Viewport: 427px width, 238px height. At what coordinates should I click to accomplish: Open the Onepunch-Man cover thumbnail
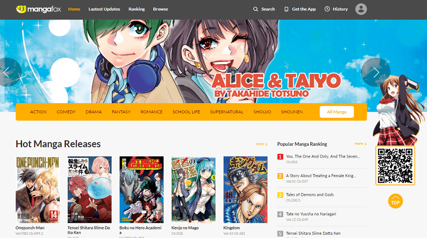click(37, 189)
